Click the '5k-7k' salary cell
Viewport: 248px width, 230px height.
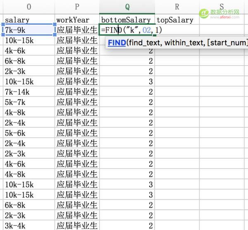(x=29, y=102)
